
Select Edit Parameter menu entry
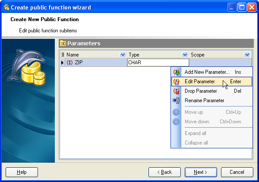point(200,82)
